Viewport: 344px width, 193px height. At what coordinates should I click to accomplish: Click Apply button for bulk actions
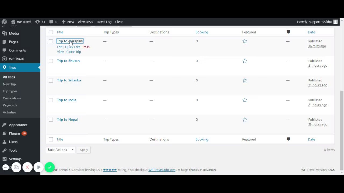tap(84, 150)
